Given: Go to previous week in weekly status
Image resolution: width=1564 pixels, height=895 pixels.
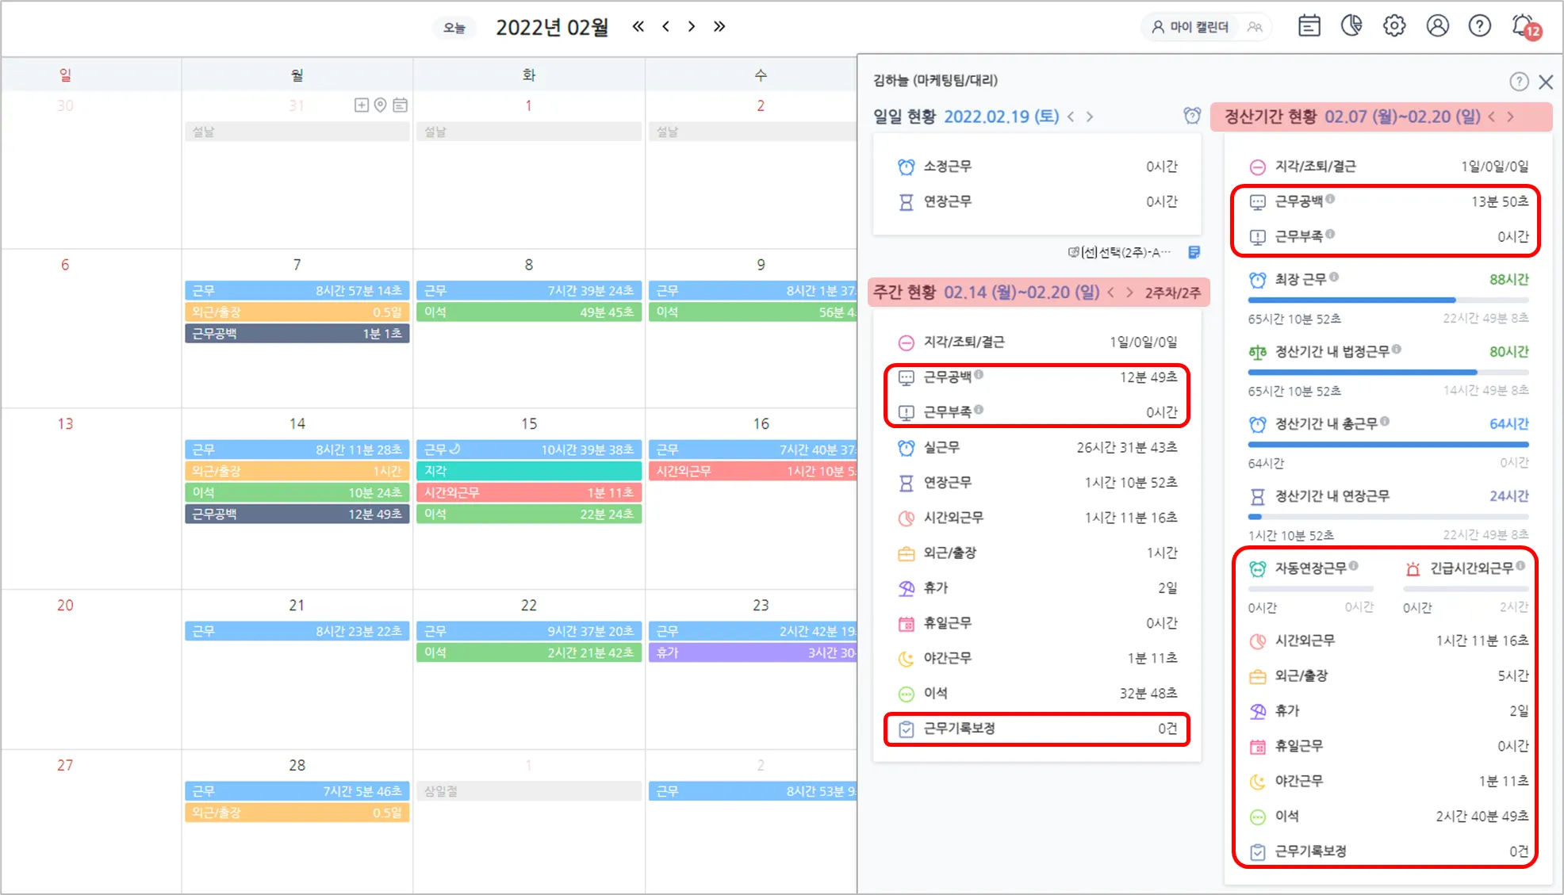Looking at the screenshot, I should point(1110,293).
